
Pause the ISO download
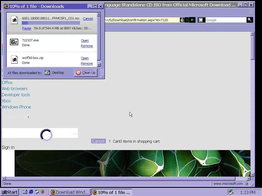click(27, 28)
